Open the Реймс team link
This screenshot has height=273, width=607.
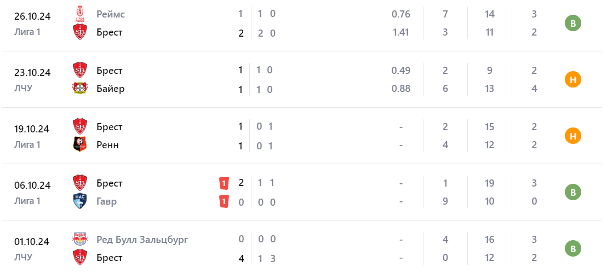(x=111, y=14)
